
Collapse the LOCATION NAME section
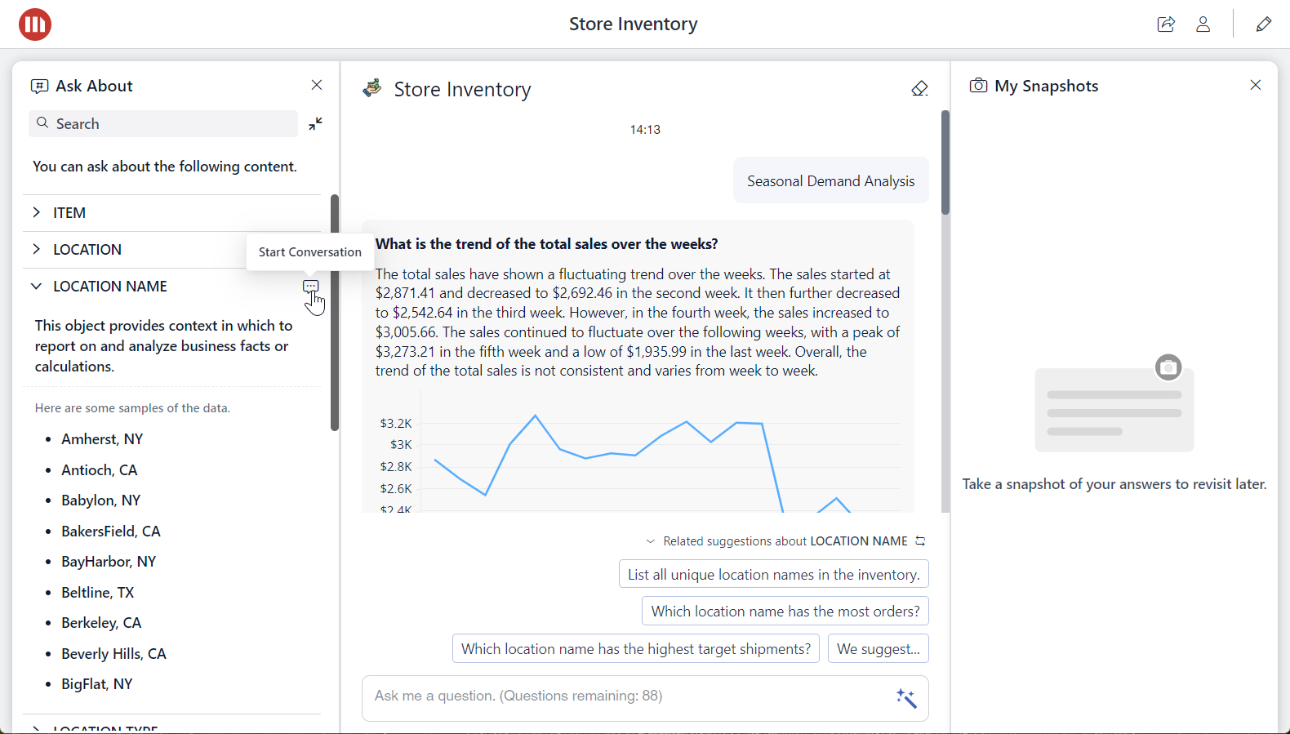pyautogui.click(x=37, y=287)
